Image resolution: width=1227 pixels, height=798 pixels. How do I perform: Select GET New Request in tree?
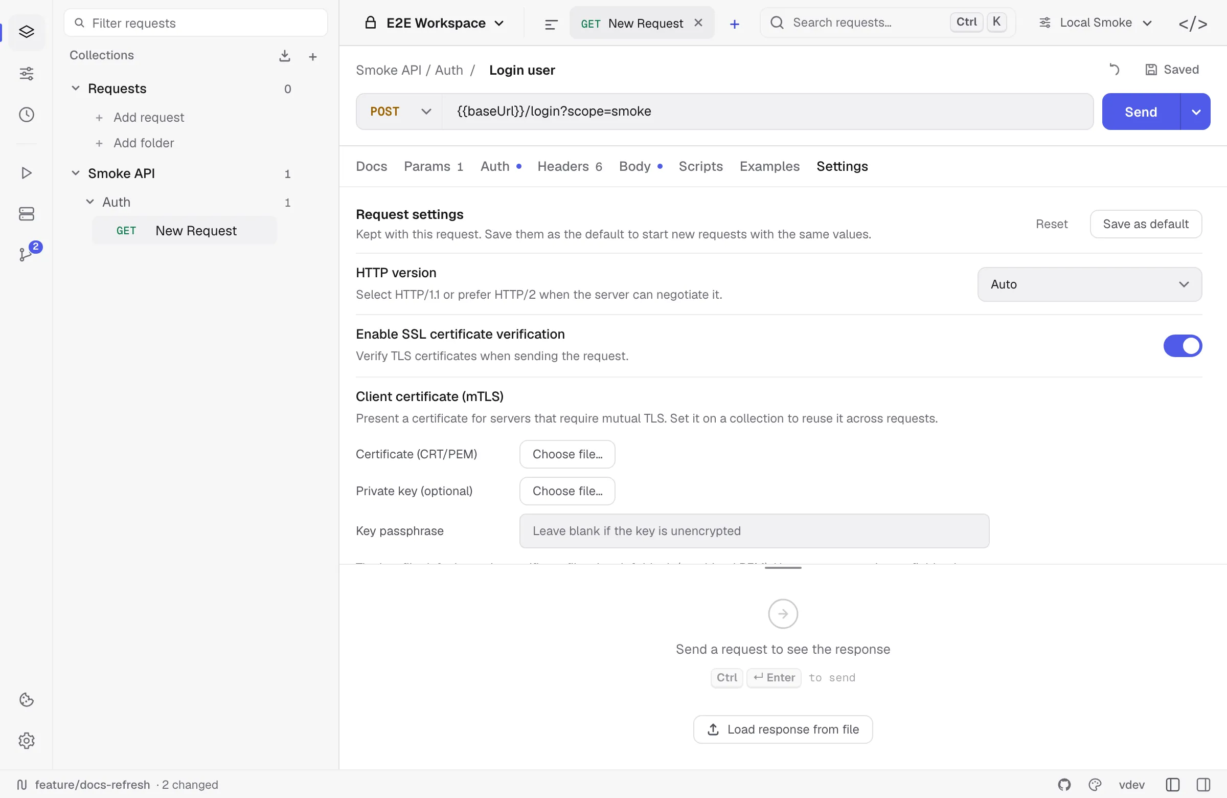[184, 230]
